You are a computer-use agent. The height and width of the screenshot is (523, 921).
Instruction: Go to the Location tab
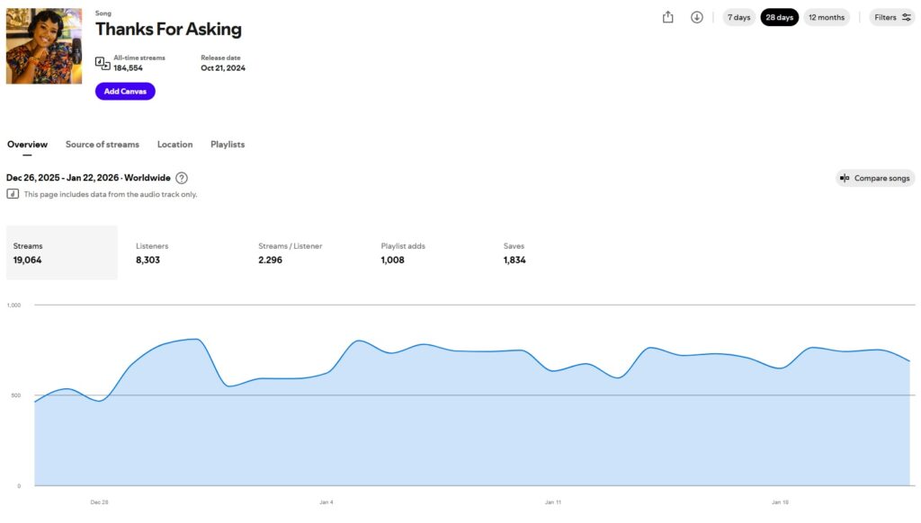(x=174, y=145)
